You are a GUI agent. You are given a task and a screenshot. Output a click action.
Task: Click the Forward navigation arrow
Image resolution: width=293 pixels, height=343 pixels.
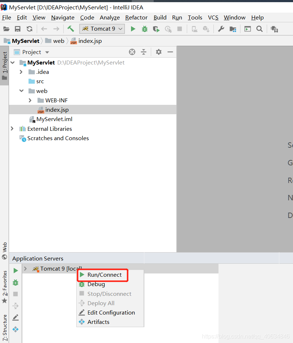(57, 29)
